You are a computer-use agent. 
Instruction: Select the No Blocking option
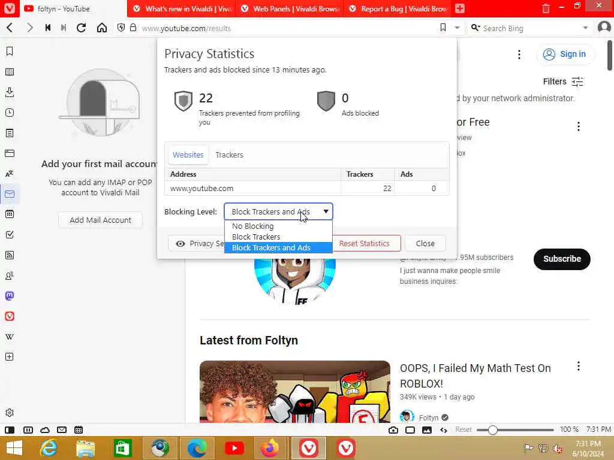point(278,226)
